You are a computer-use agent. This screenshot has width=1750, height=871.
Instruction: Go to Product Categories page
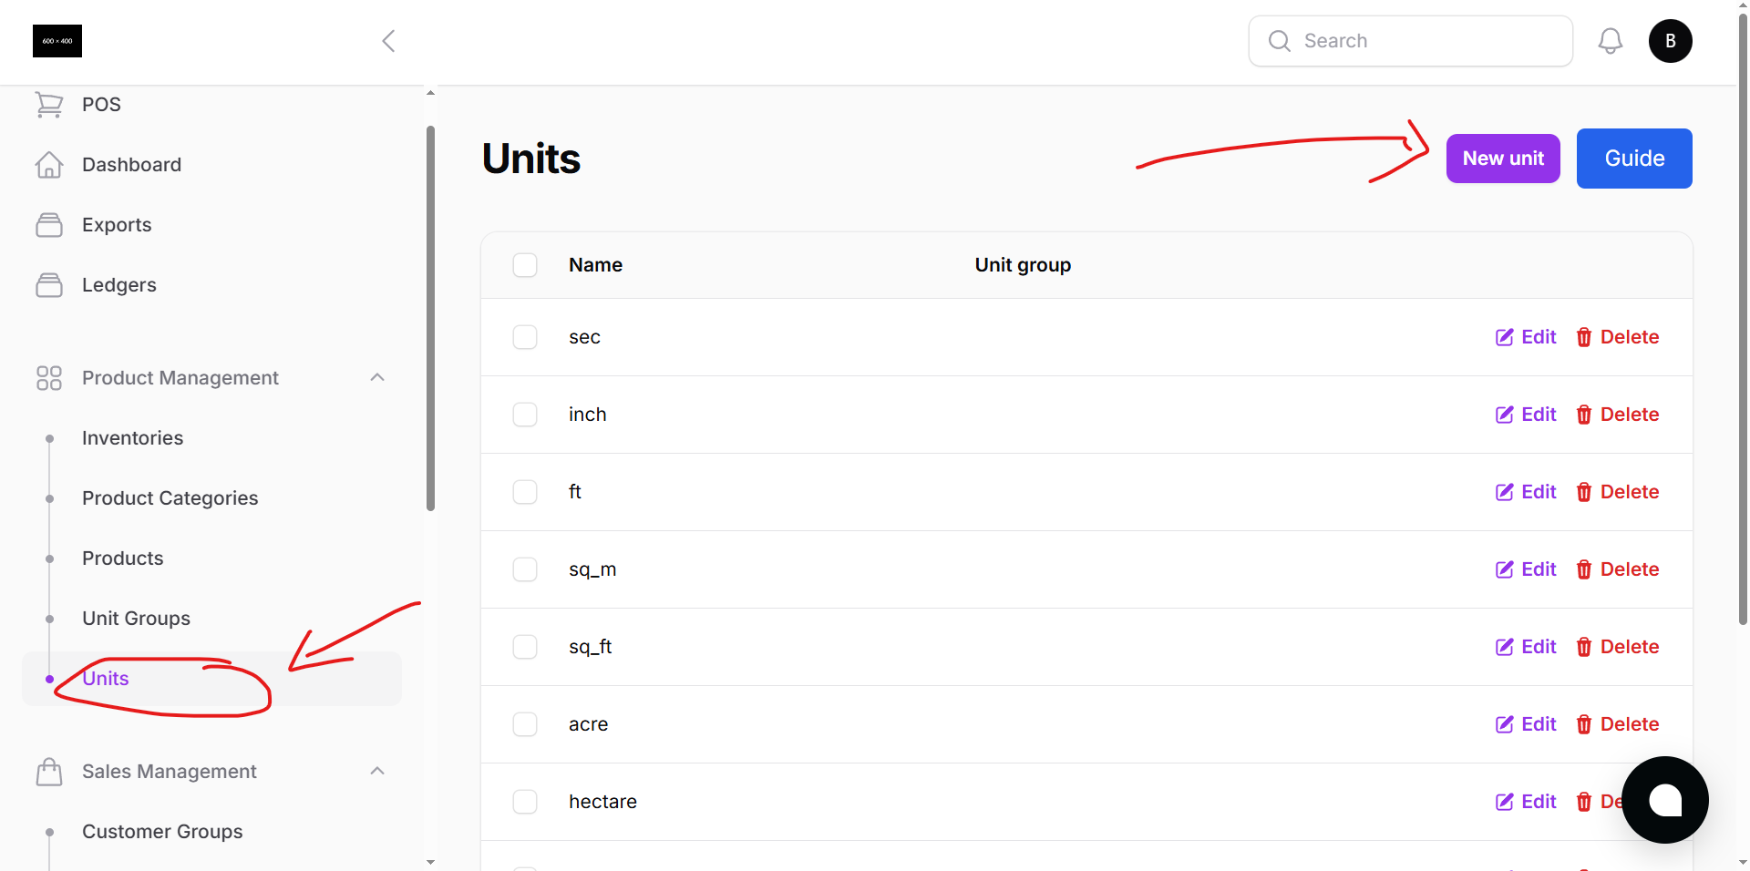170,498
